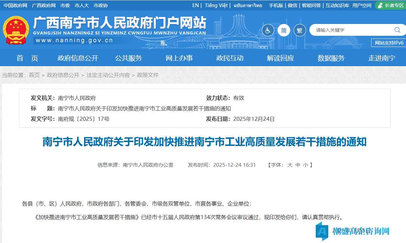
Task: Open the 数据服务 navigation menu
Action: click(x=331, y=58)
